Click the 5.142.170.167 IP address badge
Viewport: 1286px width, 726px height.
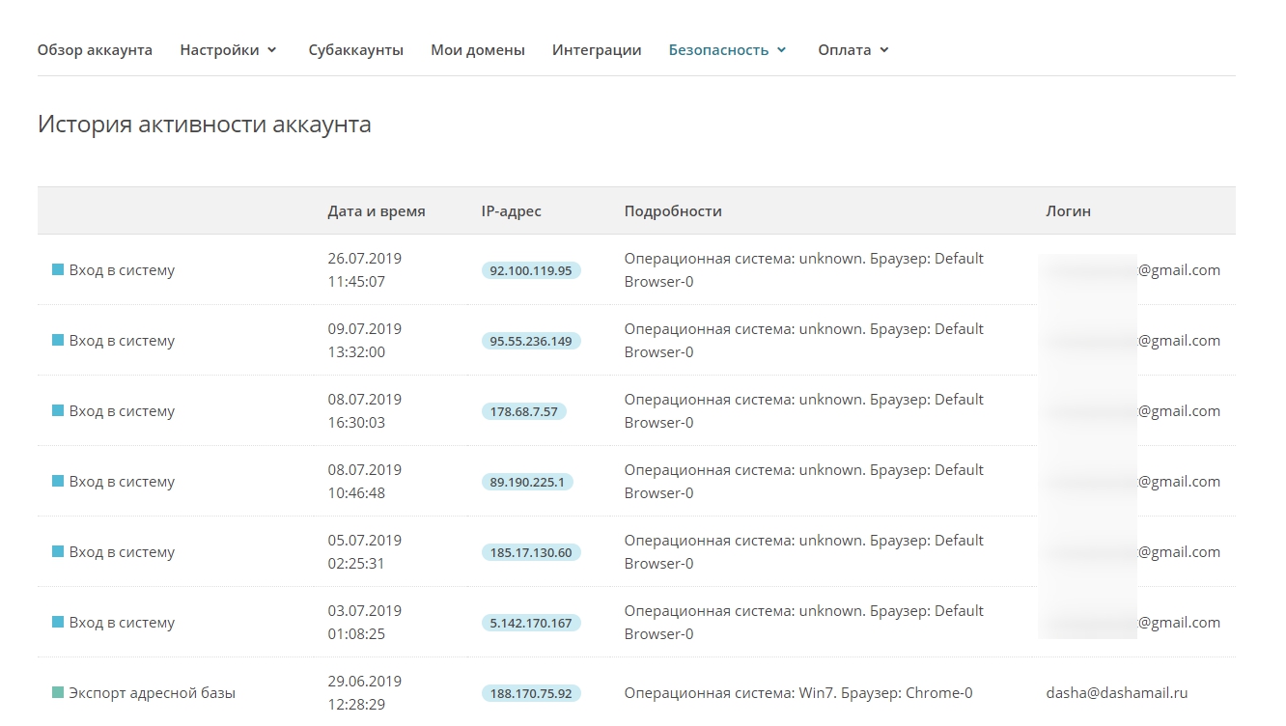tap(531, 623)
